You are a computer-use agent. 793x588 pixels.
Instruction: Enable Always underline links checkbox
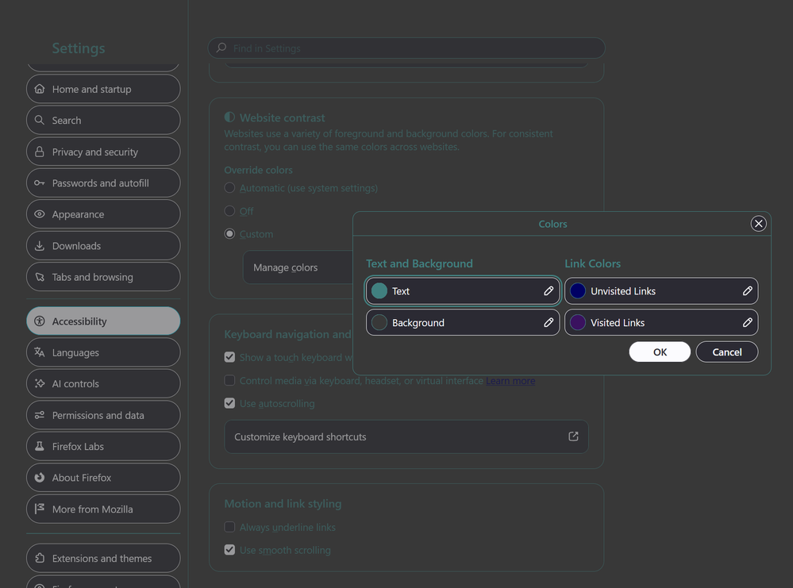(229, 527)
